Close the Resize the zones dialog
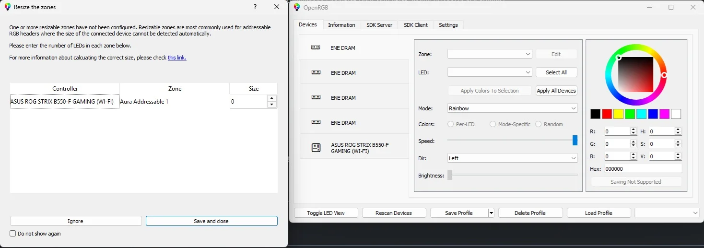Screen dimensions: 704x248 (277, 7)
